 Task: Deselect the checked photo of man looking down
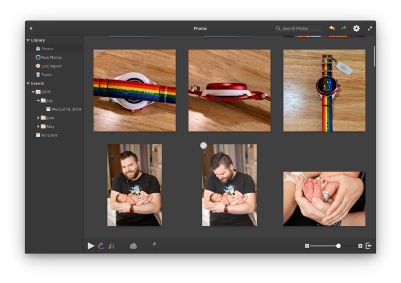click(x=203, y=145)
